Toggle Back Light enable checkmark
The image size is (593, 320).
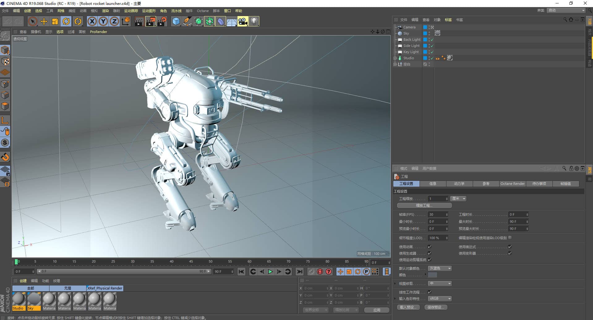pyautogui.click(x=432, y=39)
